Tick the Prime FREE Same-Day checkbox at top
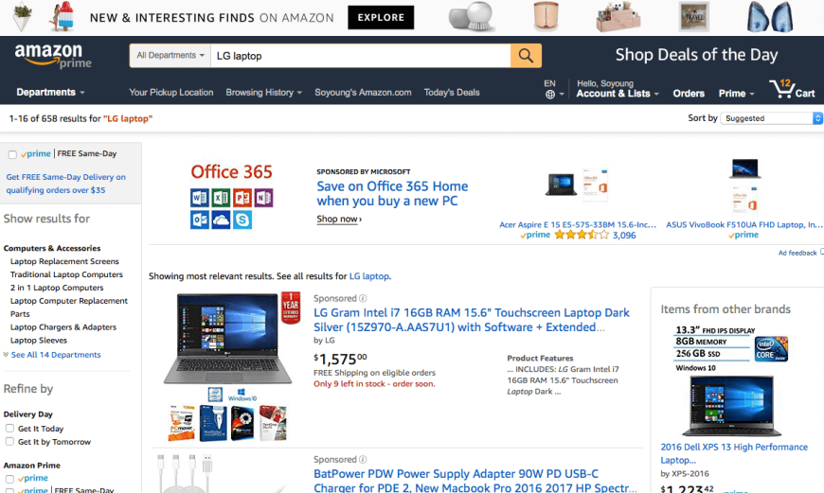Viewport: 824px width, 493px height. pos(12,154)
